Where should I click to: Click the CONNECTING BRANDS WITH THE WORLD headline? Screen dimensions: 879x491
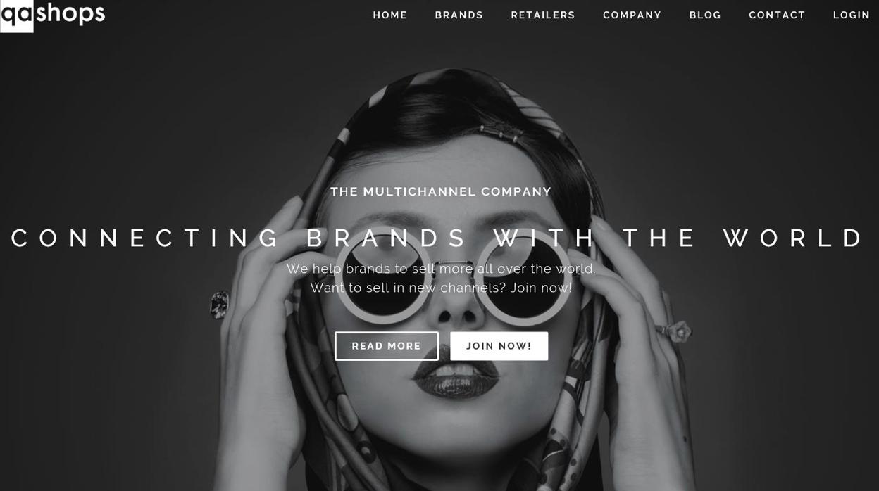[x=438, y=238]
